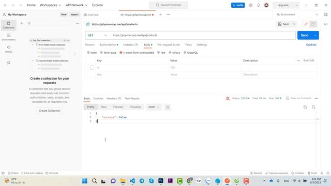Open the tab overflow three-dots menu
331x186 pixels.
168,14
